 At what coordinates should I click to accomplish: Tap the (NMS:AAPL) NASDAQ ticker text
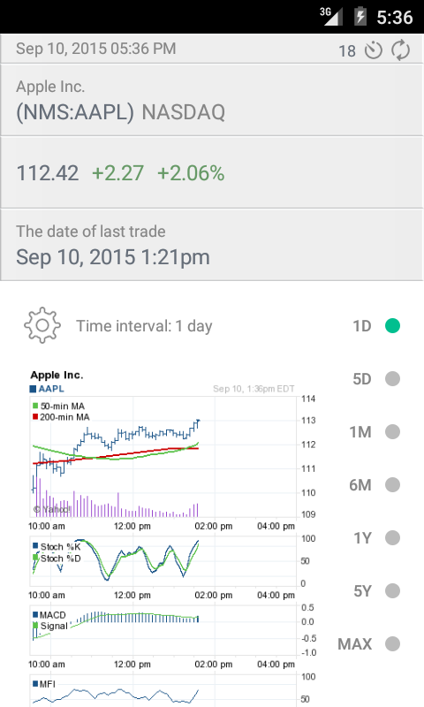point(120,112)
